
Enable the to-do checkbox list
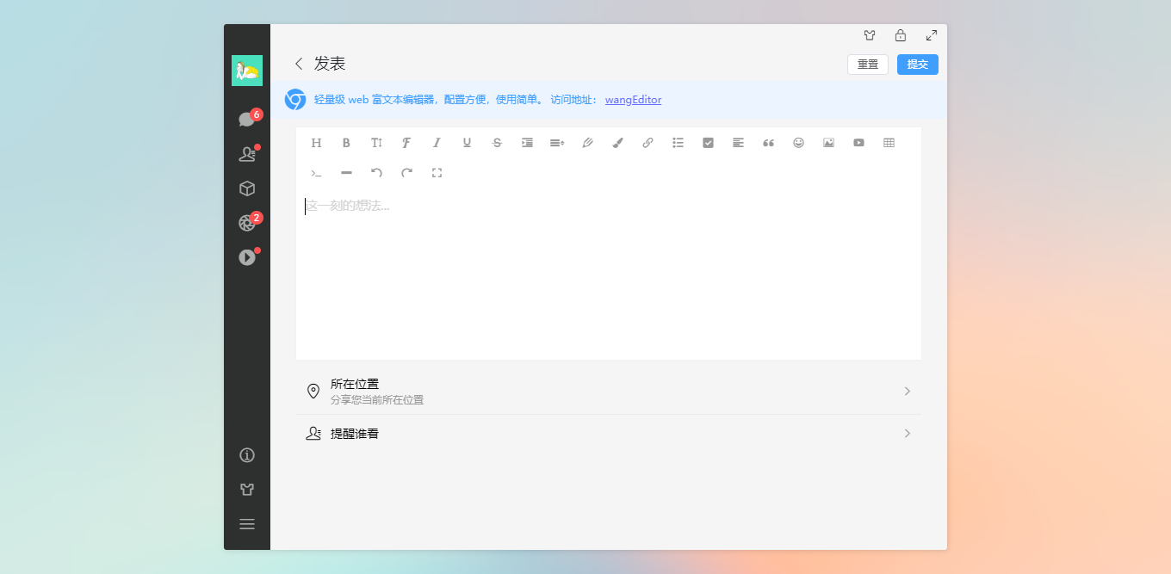(x=708, y=143)
